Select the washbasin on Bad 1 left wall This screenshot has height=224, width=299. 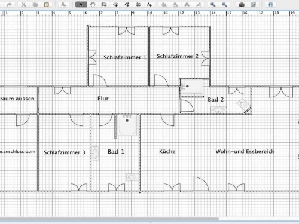95,154
